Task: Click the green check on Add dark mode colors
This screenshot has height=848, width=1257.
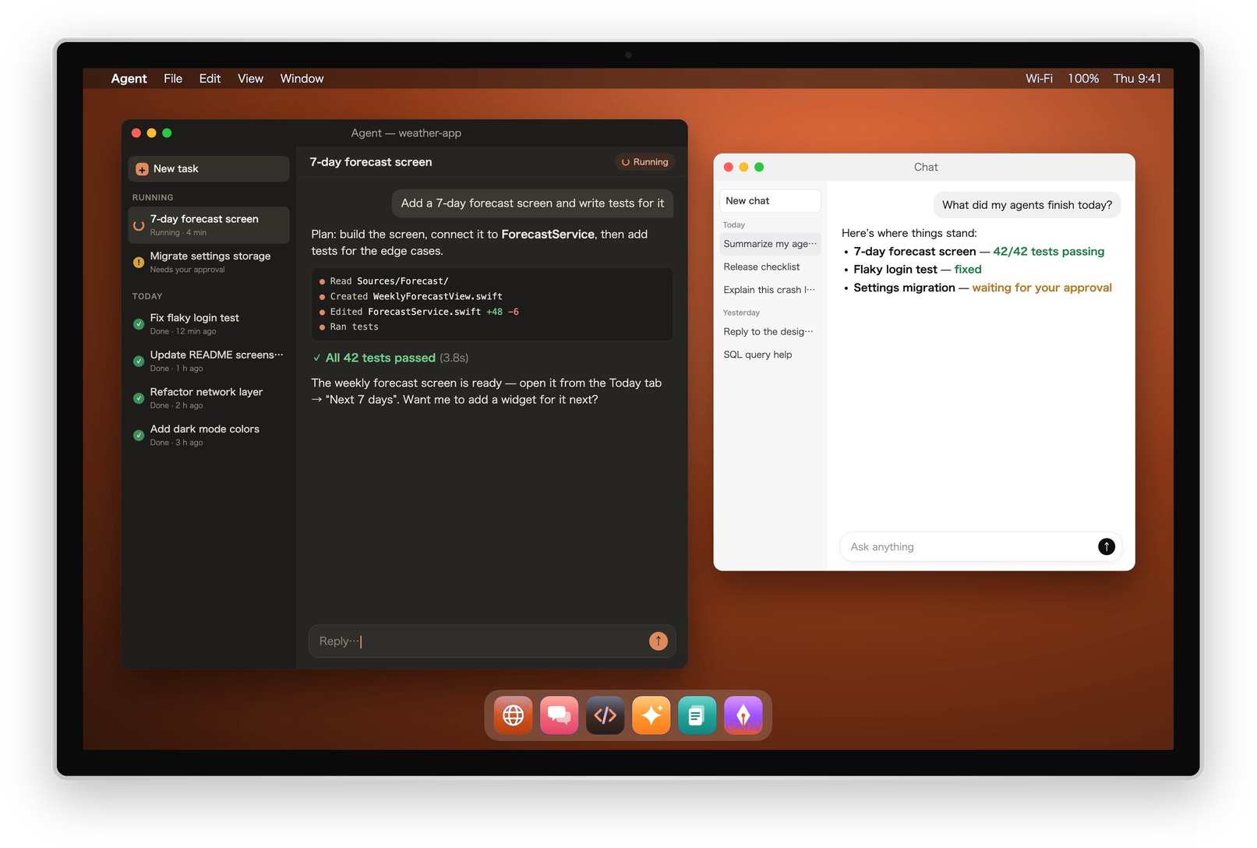Action: pyautogui.click(x=139, y=435)
